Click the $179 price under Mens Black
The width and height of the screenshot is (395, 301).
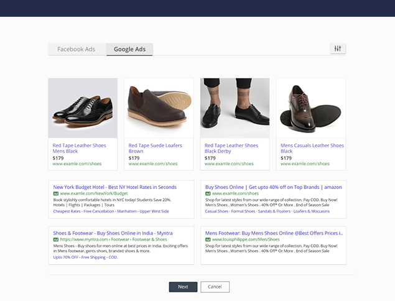[58, 158]
